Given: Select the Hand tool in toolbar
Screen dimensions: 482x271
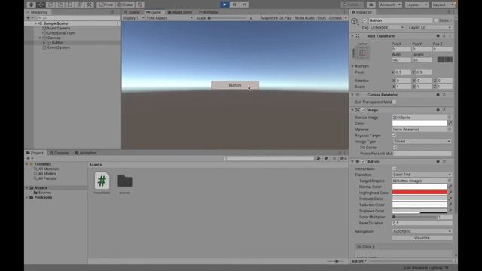Looking at the screenshot, I should click(31, 5).
